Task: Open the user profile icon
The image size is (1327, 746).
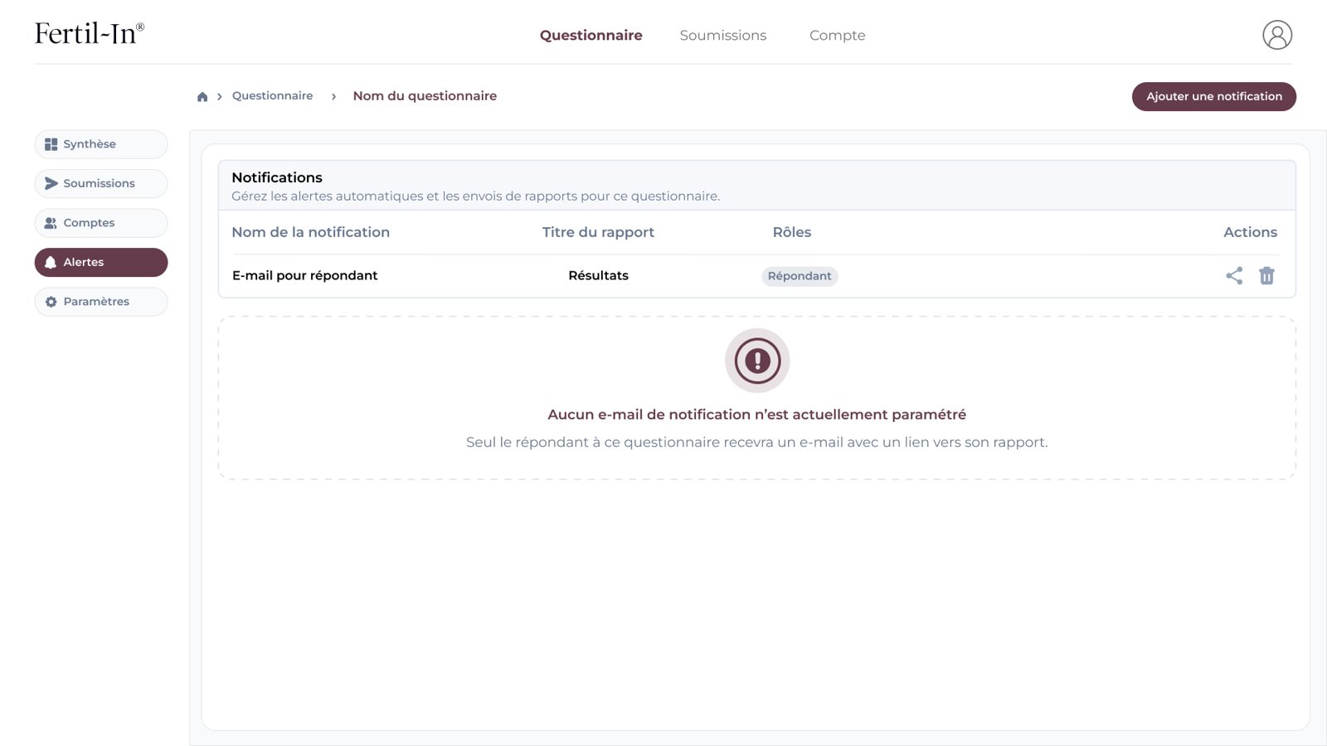Action: point(1277,35)
